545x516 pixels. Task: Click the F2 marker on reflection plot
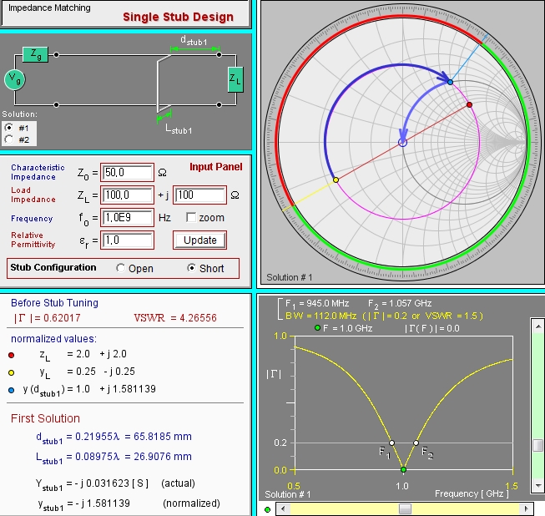point(416,443)
